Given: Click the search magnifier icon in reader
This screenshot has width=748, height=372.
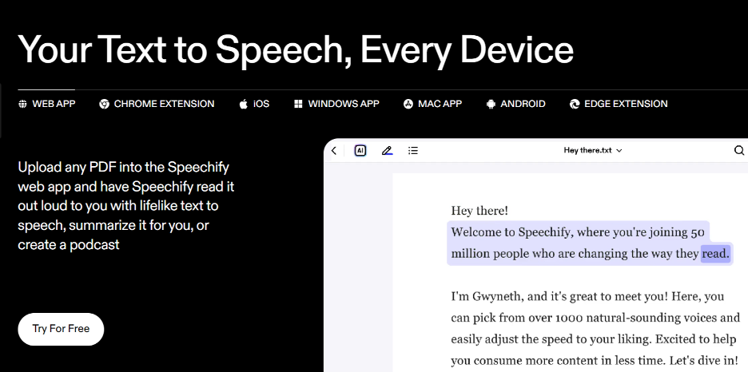Looking at the screenshot, I should pyautogui.click(x=739, y=151).
